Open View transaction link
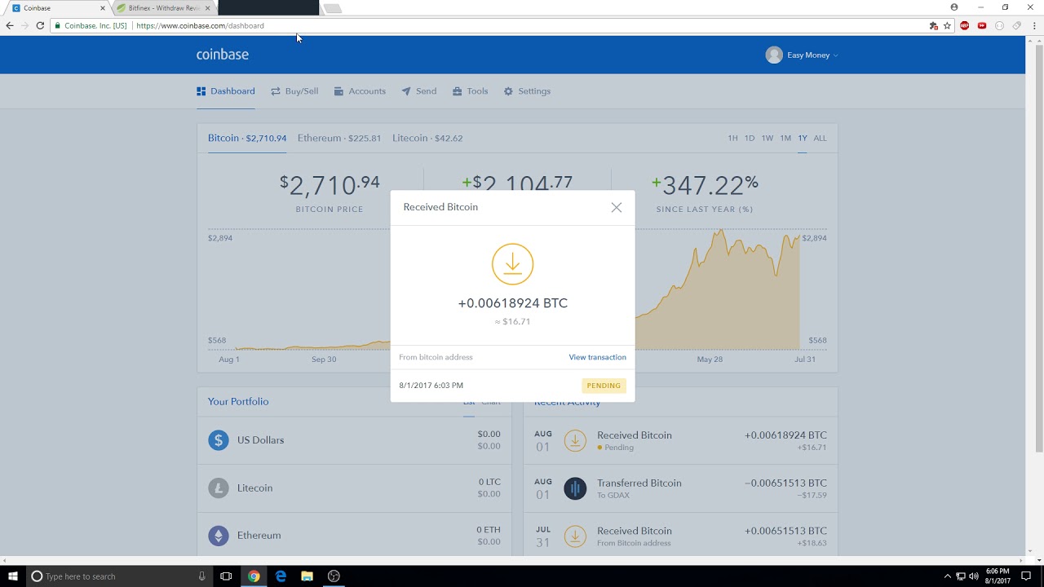Screen dimensions: 1044x587 pos(597,357)
